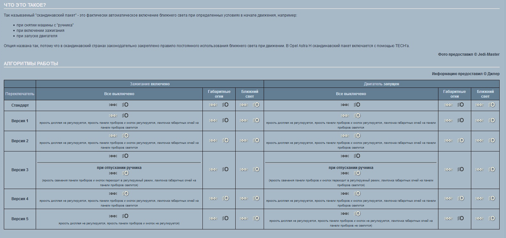Viewport: 506px width, 238px height.
Task: Версия 4, engine Габаритные огни: low beam icon
Action: (460, 198)
